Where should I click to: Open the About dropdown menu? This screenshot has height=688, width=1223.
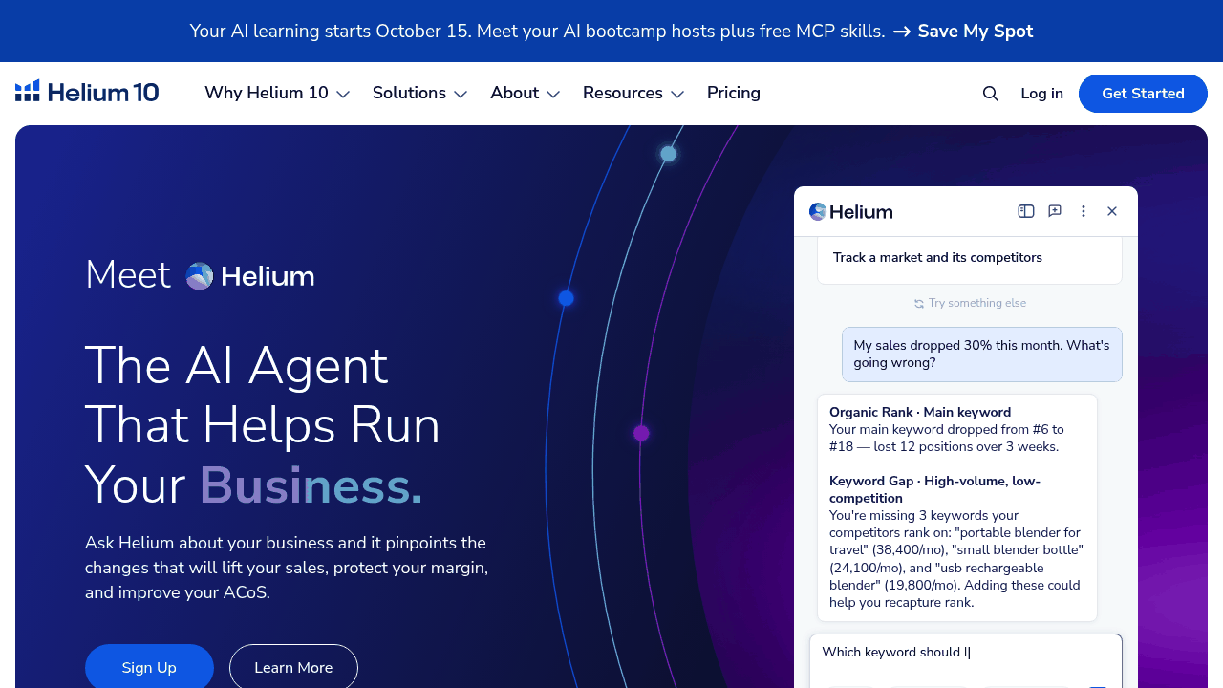(x=525, y=93)
